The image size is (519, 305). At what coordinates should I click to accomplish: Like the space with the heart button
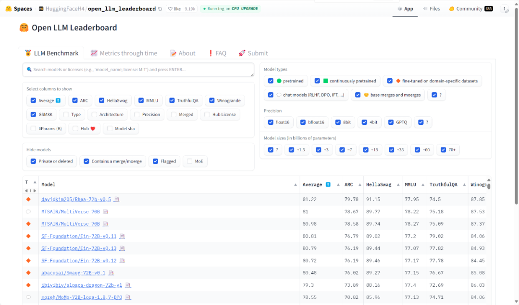click(x=174, y=9)
